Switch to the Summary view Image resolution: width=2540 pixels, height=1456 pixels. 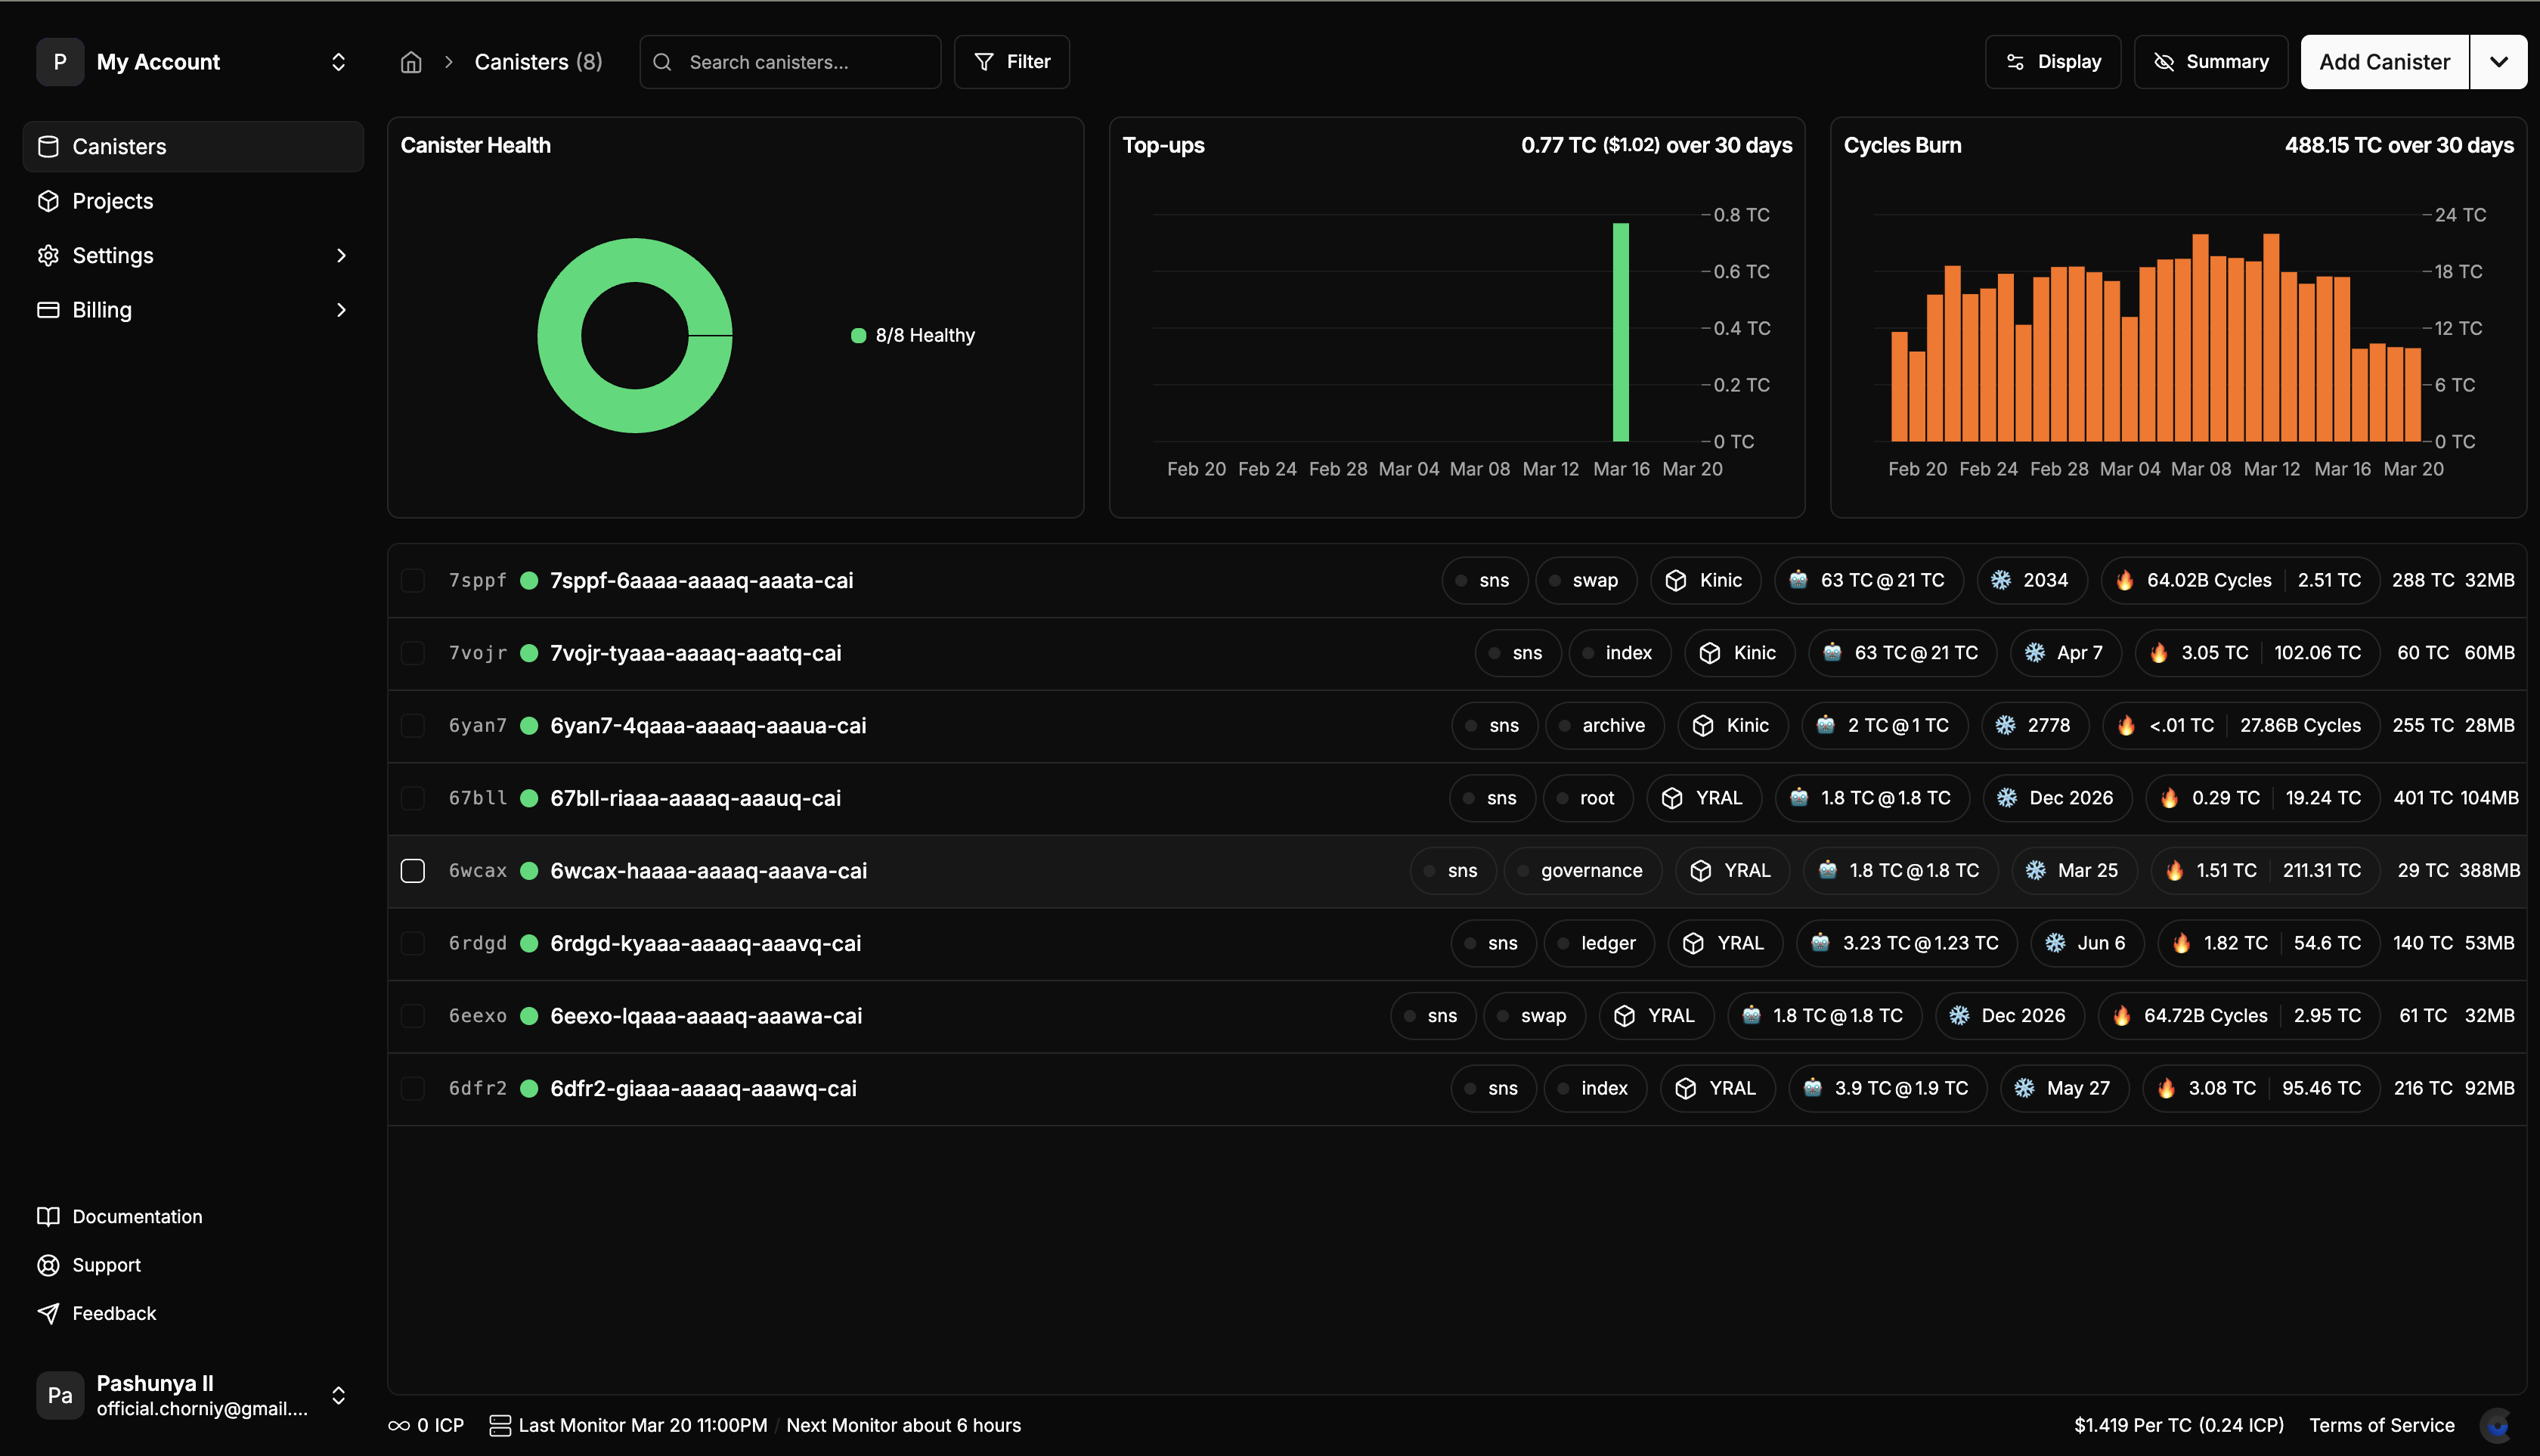2210,61
